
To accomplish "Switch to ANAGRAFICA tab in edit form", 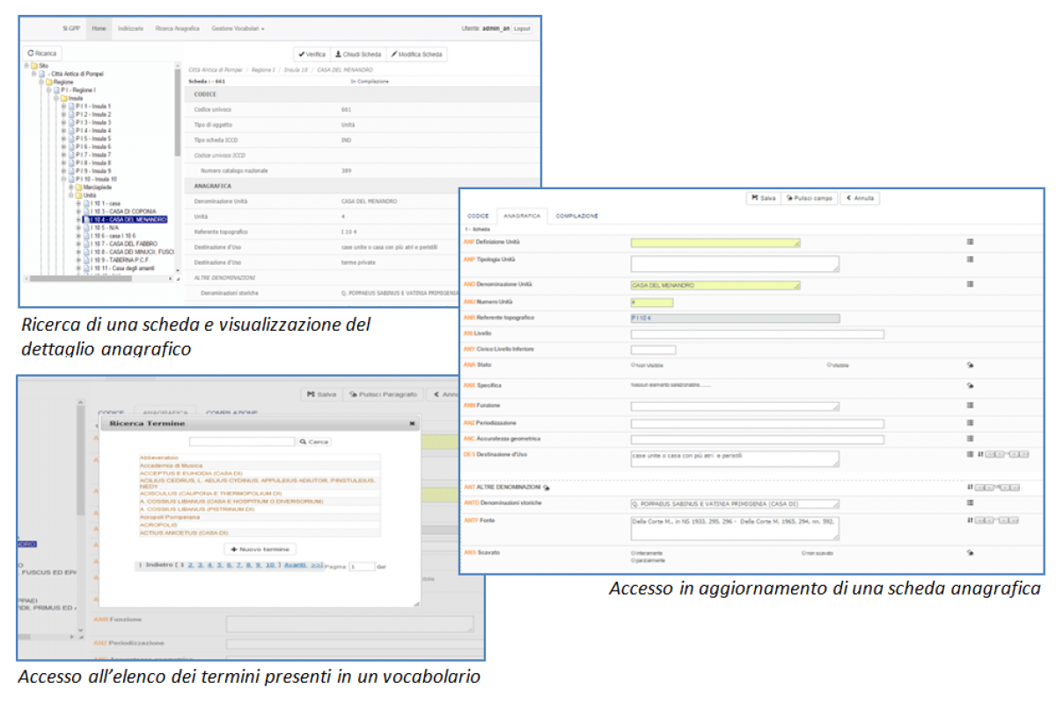I will pyautogui.click(x=521, y=216).
